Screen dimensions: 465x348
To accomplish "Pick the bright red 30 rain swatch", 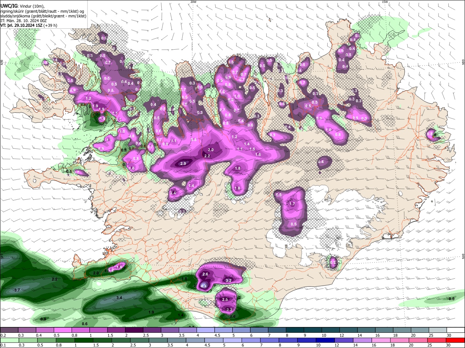I will coord(455,340).
